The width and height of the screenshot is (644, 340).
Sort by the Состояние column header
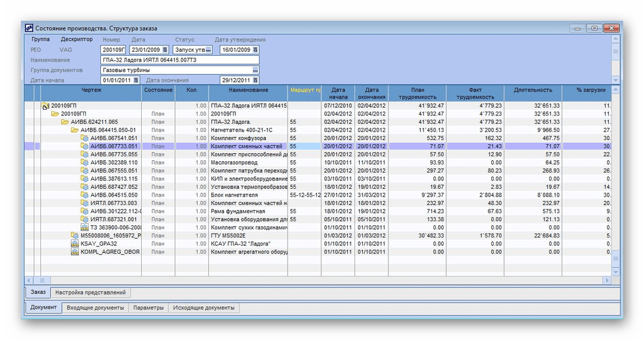[158, 93]
